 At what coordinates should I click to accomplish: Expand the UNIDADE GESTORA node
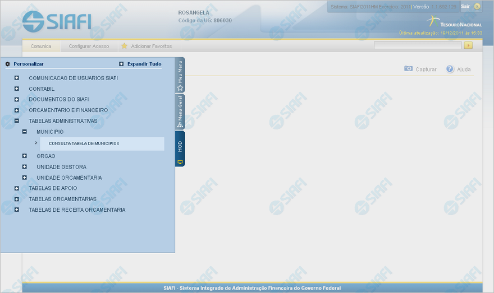click(25, 167)
